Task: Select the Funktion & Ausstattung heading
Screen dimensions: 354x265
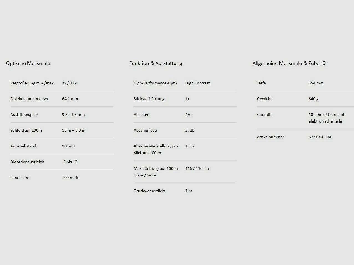Action: coord(156,63)
